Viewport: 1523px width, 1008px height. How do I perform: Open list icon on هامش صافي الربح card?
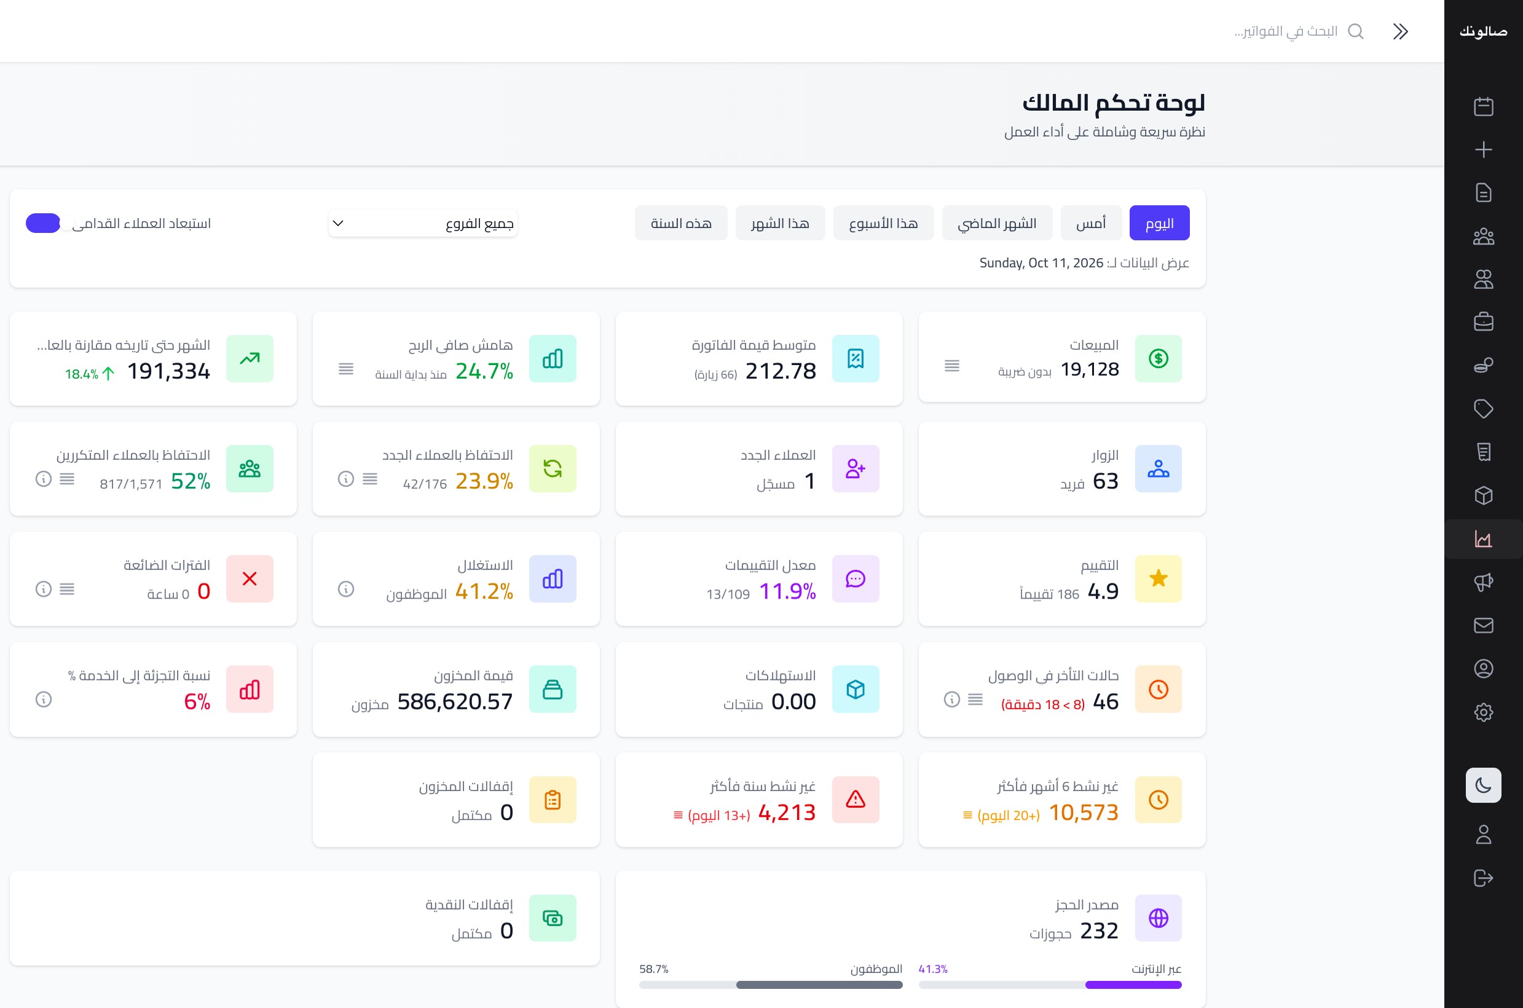(346, 369)
